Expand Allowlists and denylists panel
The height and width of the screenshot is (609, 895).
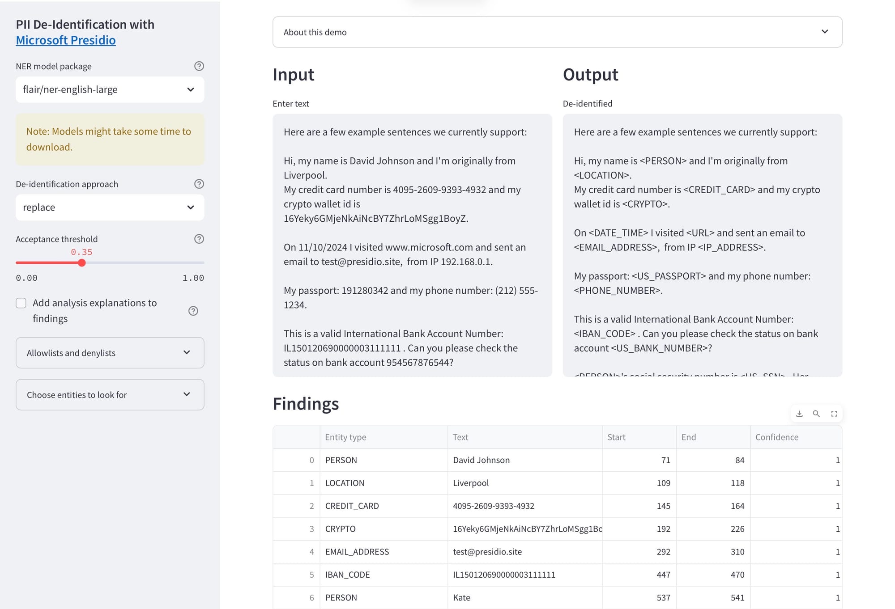pos(110,353)
